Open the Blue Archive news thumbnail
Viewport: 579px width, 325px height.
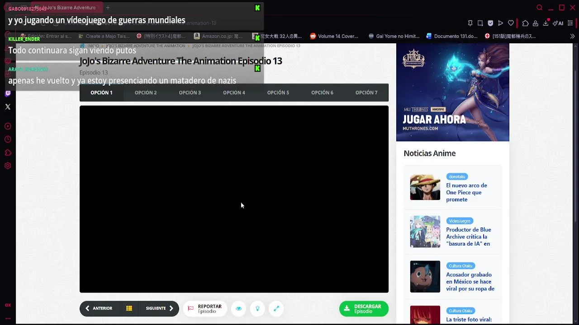(x=425, y=232)
